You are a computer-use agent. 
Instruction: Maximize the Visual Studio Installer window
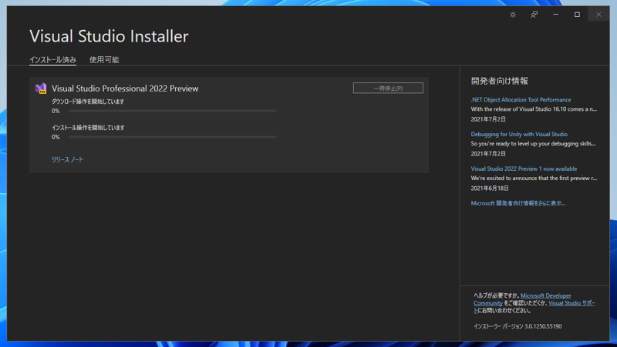click(577, 15)
